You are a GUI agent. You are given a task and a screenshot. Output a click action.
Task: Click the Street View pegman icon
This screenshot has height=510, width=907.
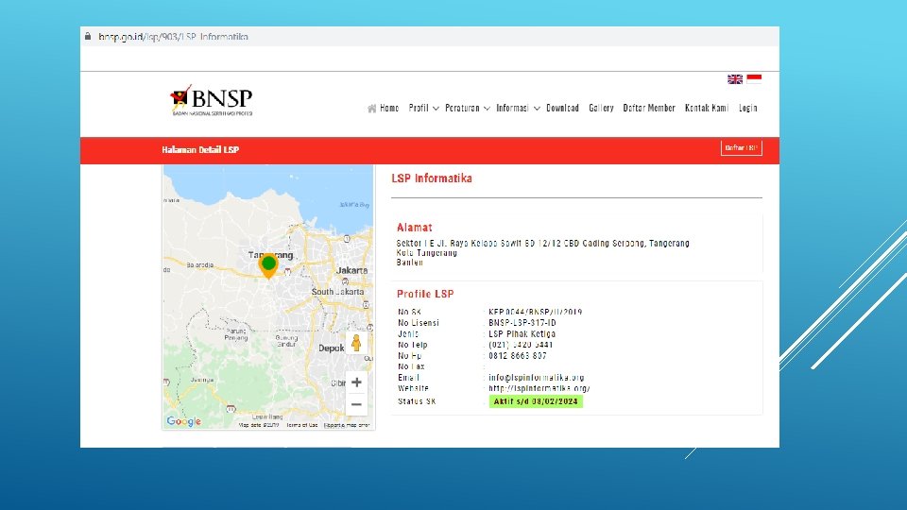[356, 343]
